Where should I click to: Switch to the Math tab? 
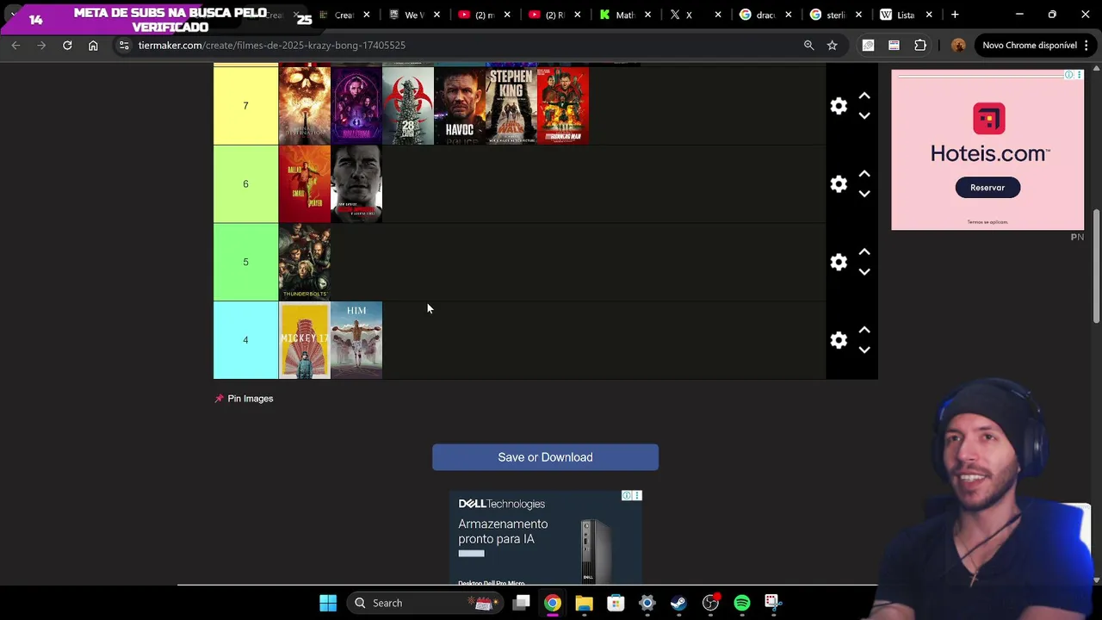(x=625, y=15)
